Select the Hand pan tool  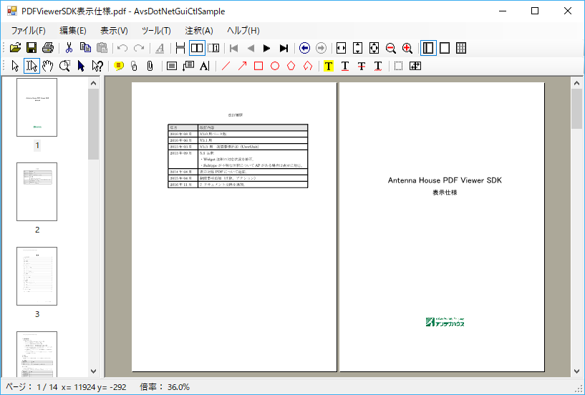[49, 66]
